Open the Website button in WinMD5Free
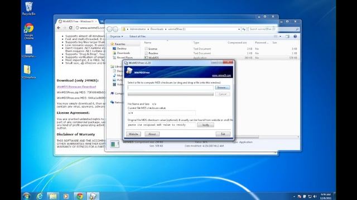This screenshot has height=200, width=357. 133,134
